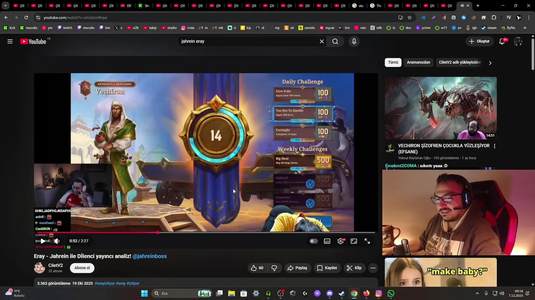Mute the active tab's audio icon

(x=462, y=6)
